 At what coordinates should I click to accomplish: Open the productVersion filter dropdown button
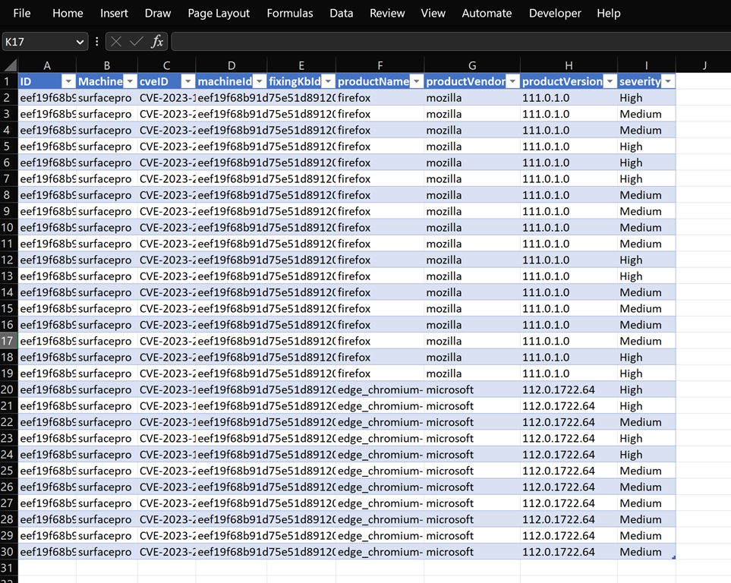610,82
